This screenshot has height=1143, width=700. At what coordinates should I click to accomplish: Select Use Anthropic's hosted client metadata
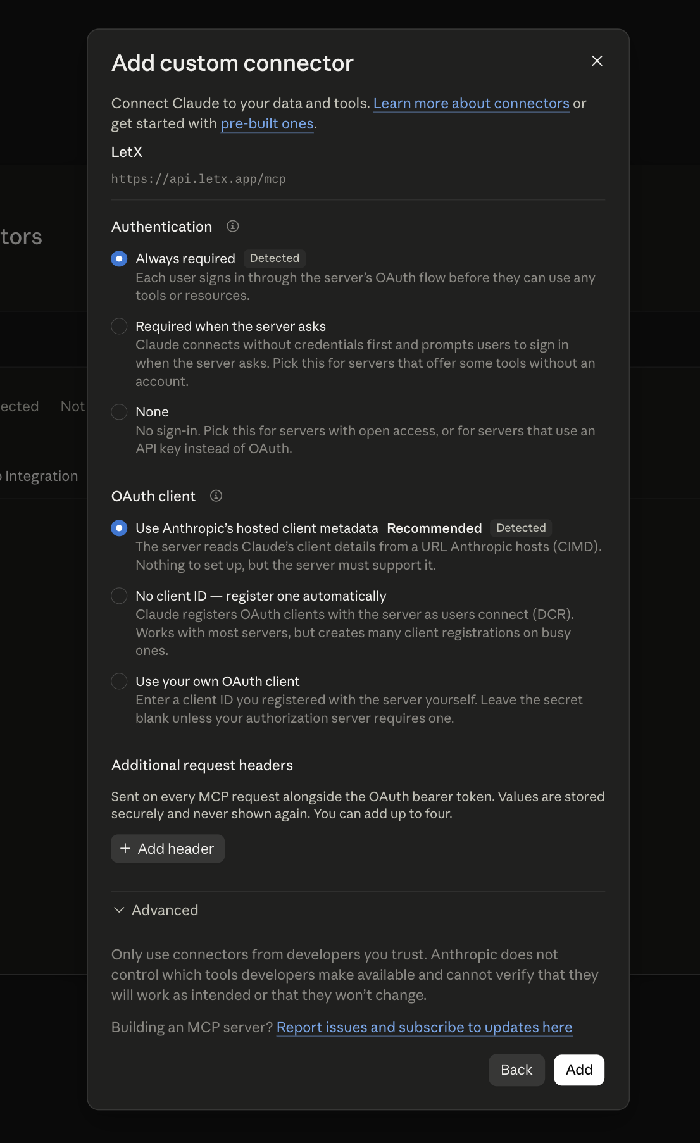tap(119, 528)
